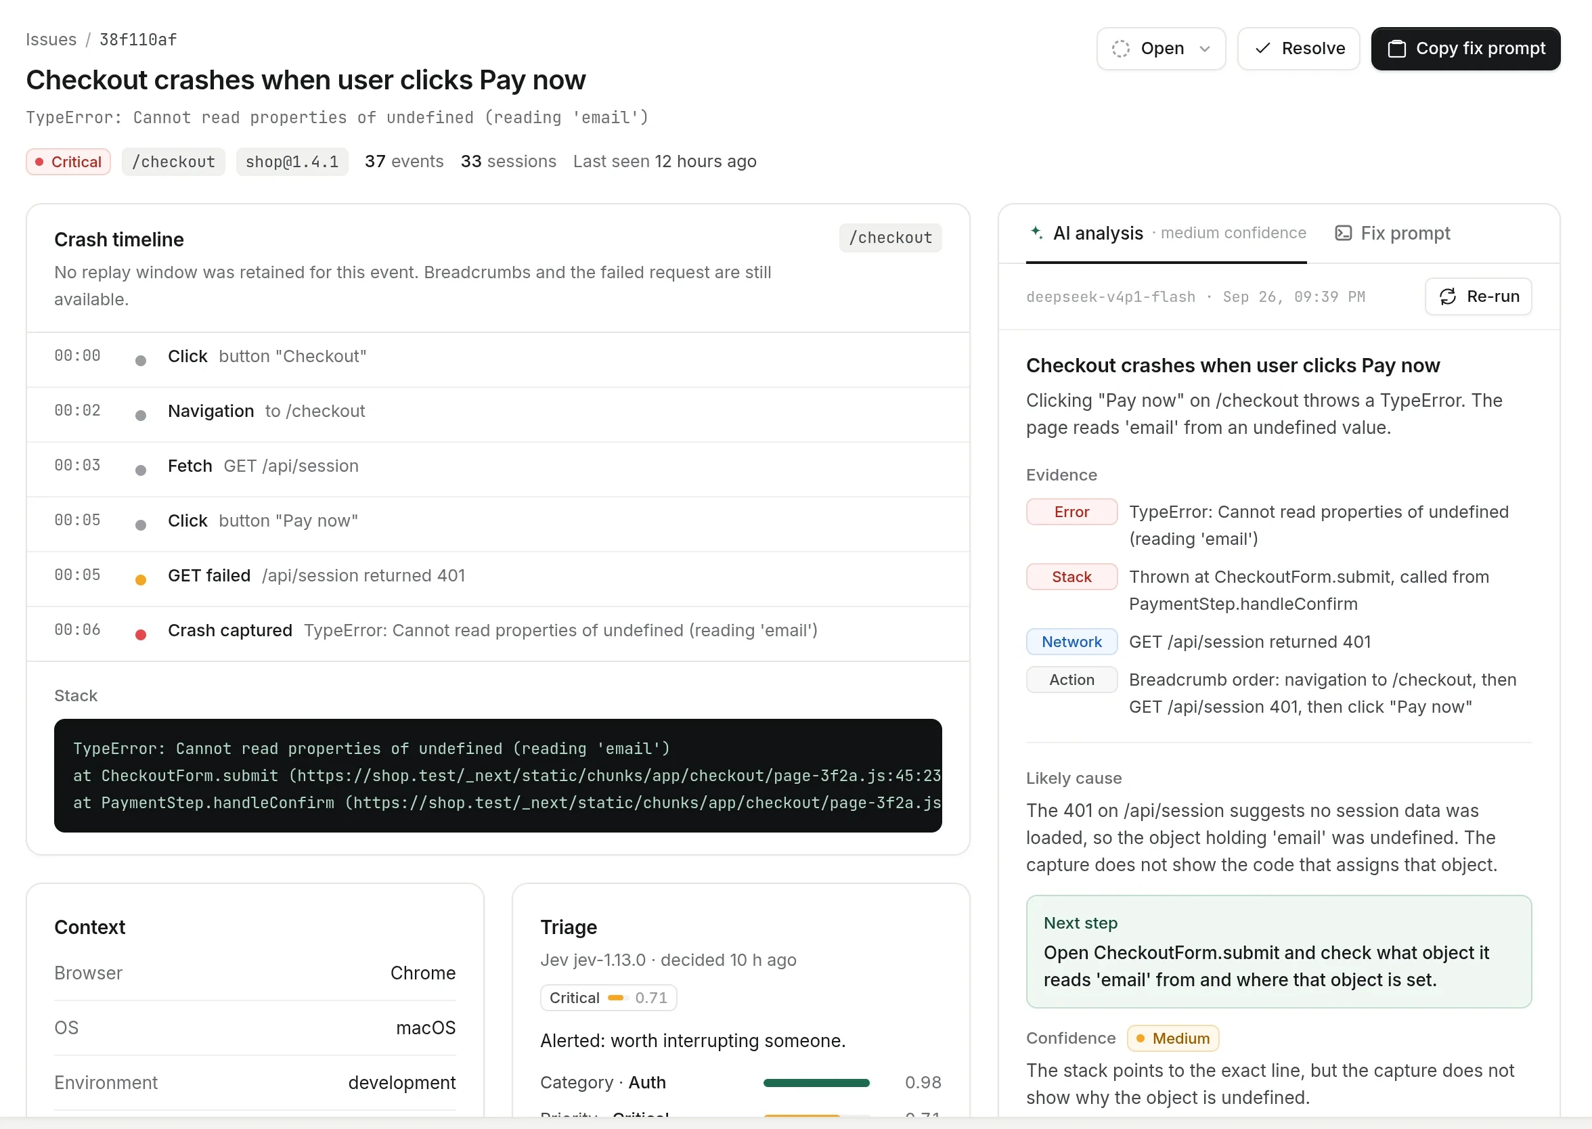Click Last seen 12 hours ago

tap(665, 161)
